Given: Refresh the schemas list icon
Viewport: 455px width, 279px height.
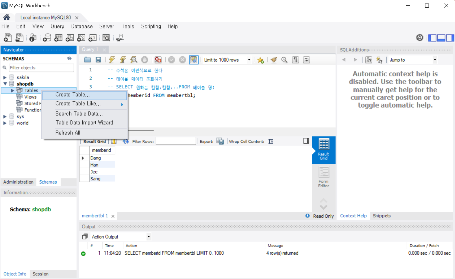Looking at the screenshot, I should tap(69, 58).
